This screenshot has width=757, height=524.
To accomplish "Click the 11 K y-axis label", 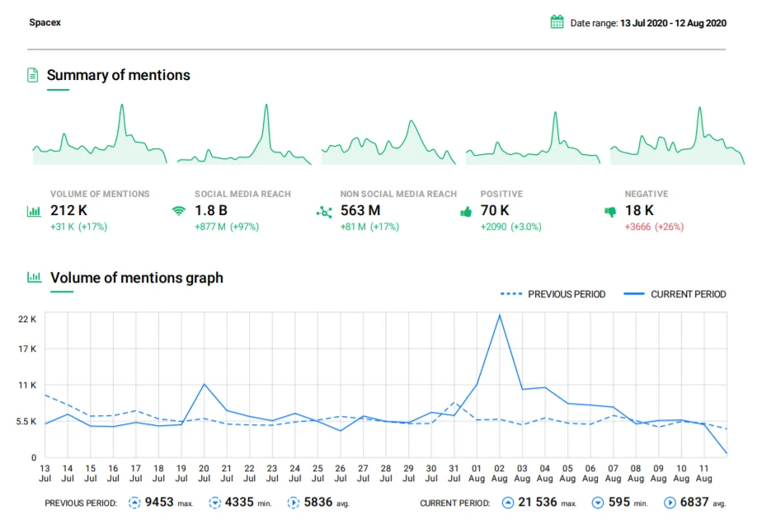I will point(27,385).
